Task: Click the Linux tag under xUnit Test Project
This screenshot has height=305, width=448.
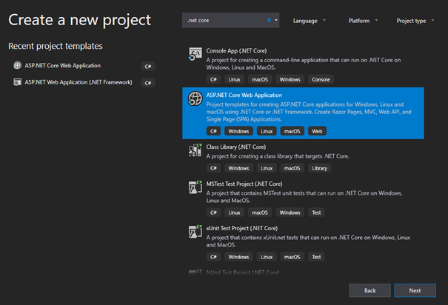Action: (x=267, y=257)
